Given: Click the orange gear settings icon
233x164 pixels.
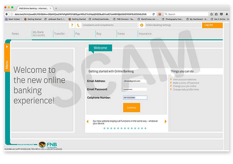Looking at the screenshot, I should [141, 25].
